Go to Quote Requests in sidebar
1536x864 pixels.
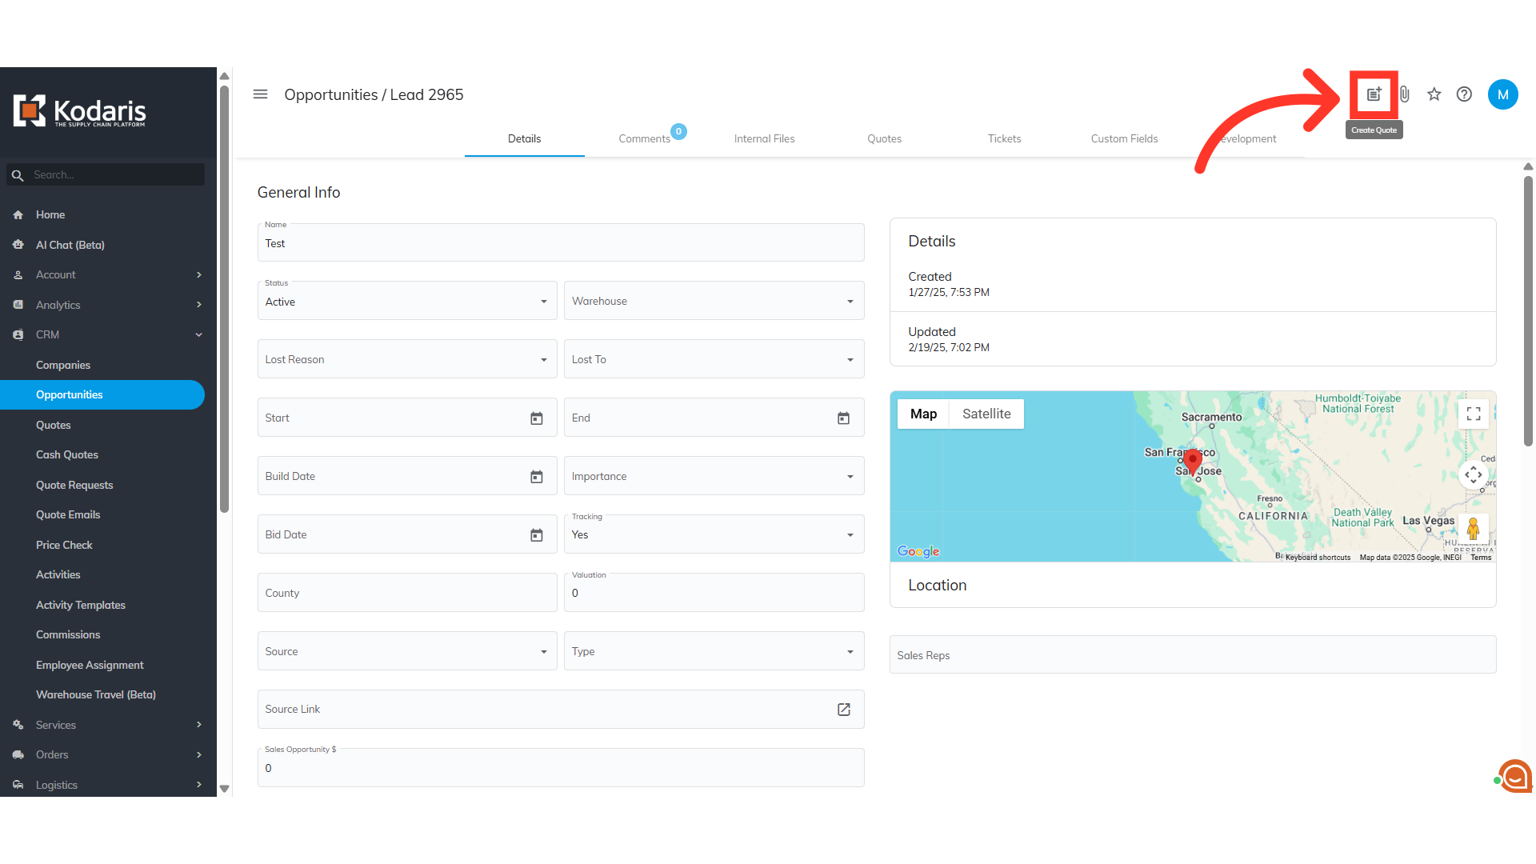tap(74, 485)
